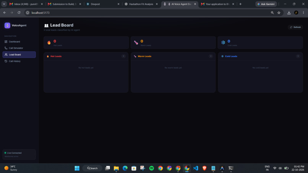Click the Ask Gemini button
This screenshot has height=173, width=308.
pyautogui.click(x=266, y=4)
